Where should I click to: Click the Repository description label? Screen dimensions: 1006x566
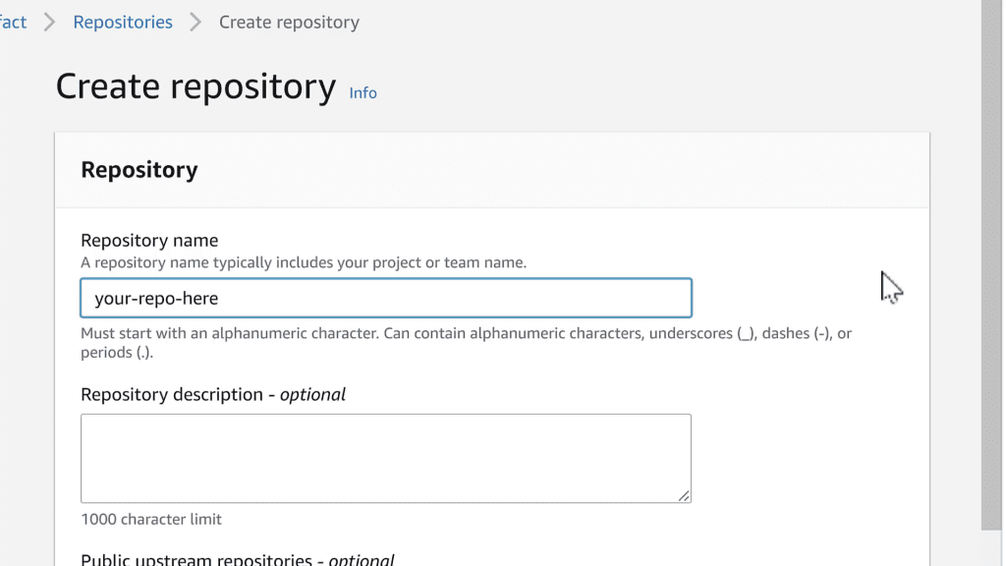pyautogui.click(x=178, y=394)
